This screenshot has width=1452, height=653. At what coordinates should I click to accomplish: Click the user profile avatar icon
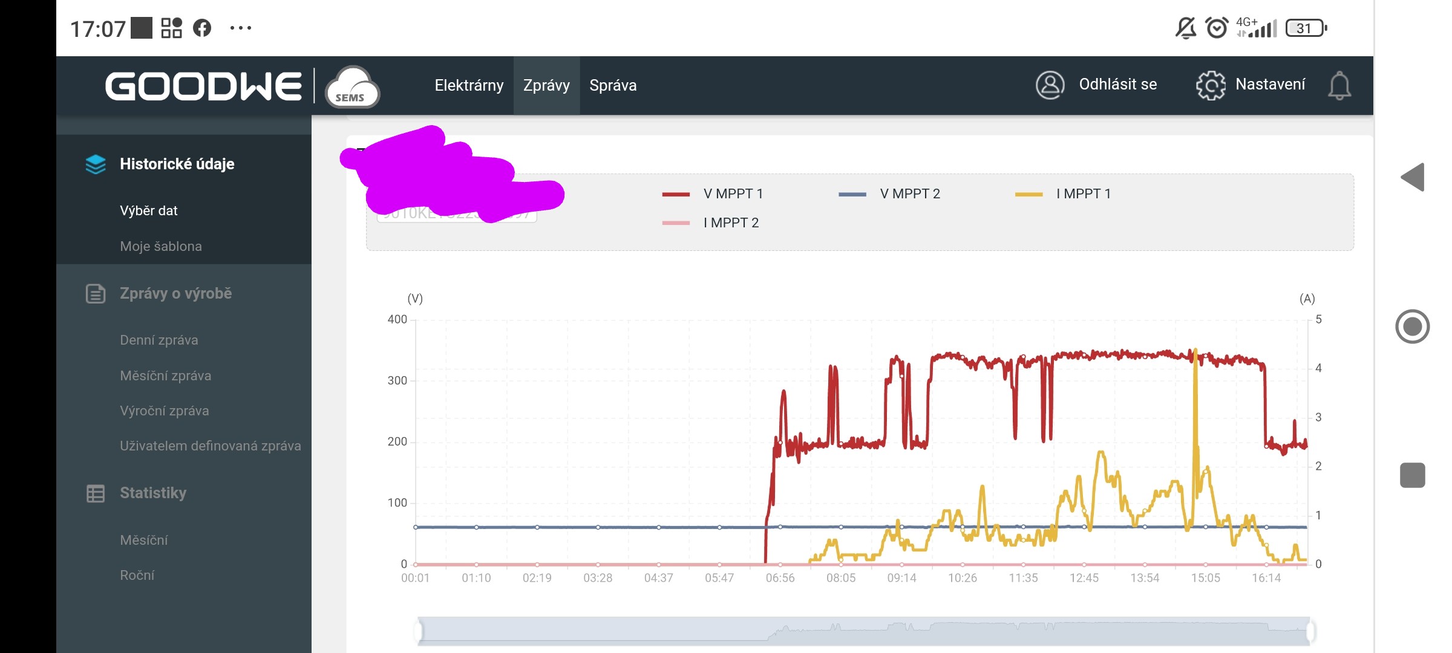[1050, 85]
